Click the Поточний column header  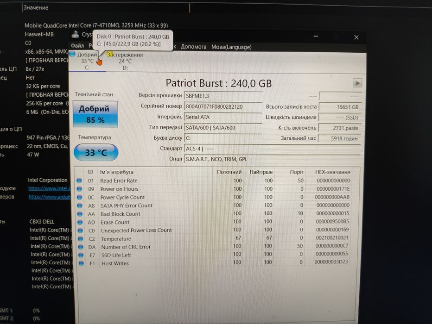coord(229,172)
